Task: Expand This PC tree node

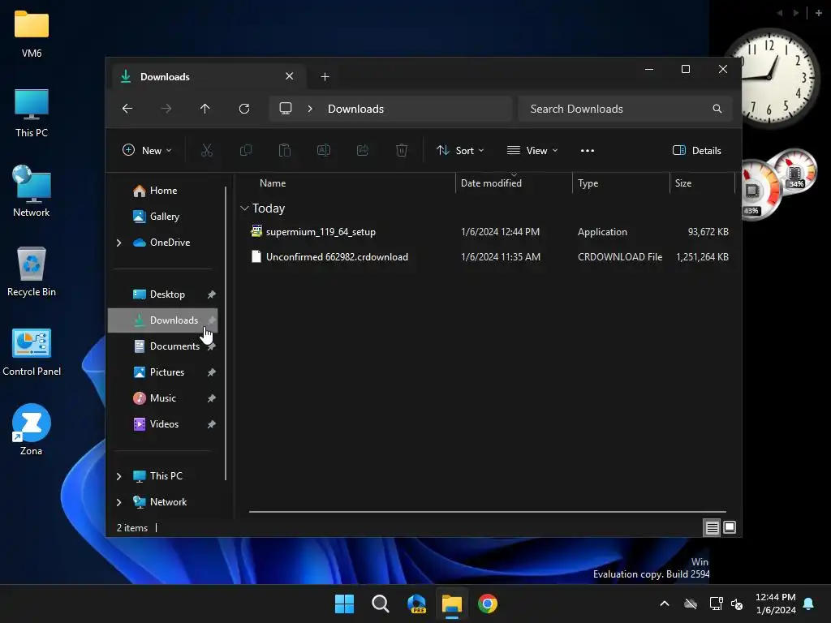Action: coord(118,476)
